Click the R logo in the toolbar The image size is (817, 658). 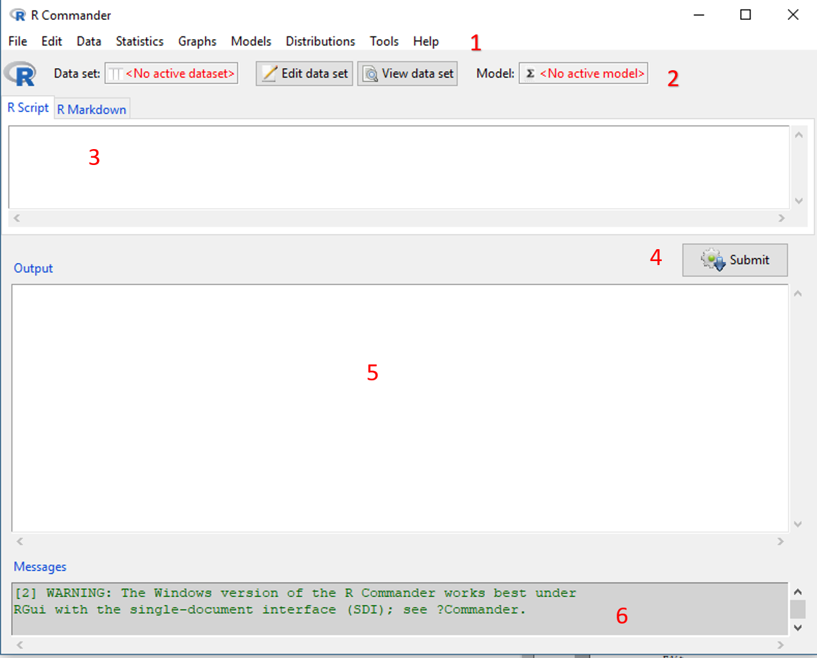pos(21,74)
